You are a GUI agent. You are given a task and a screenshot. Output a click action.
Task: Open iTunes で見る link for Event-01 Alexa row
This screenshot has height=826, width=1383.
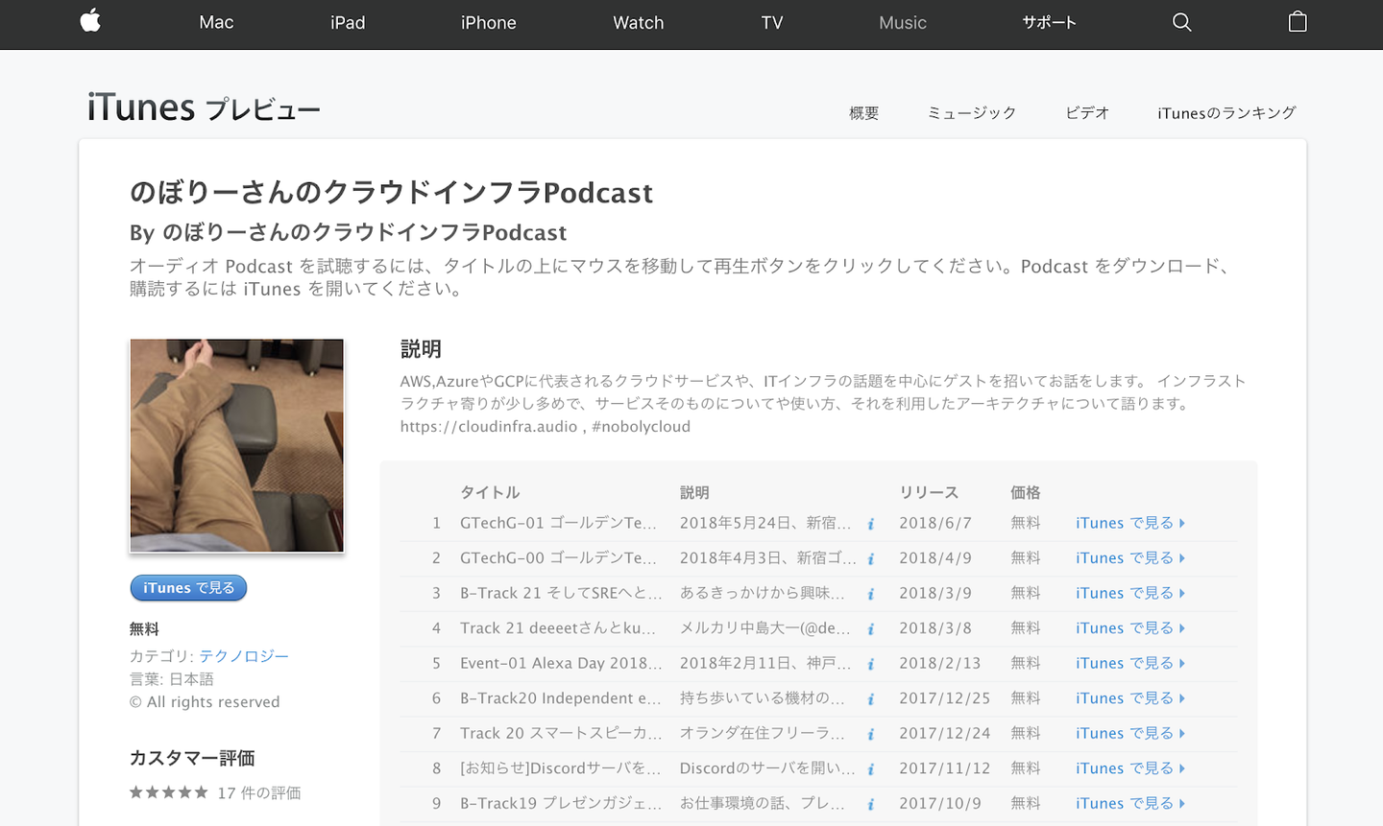coord(1130,663)
